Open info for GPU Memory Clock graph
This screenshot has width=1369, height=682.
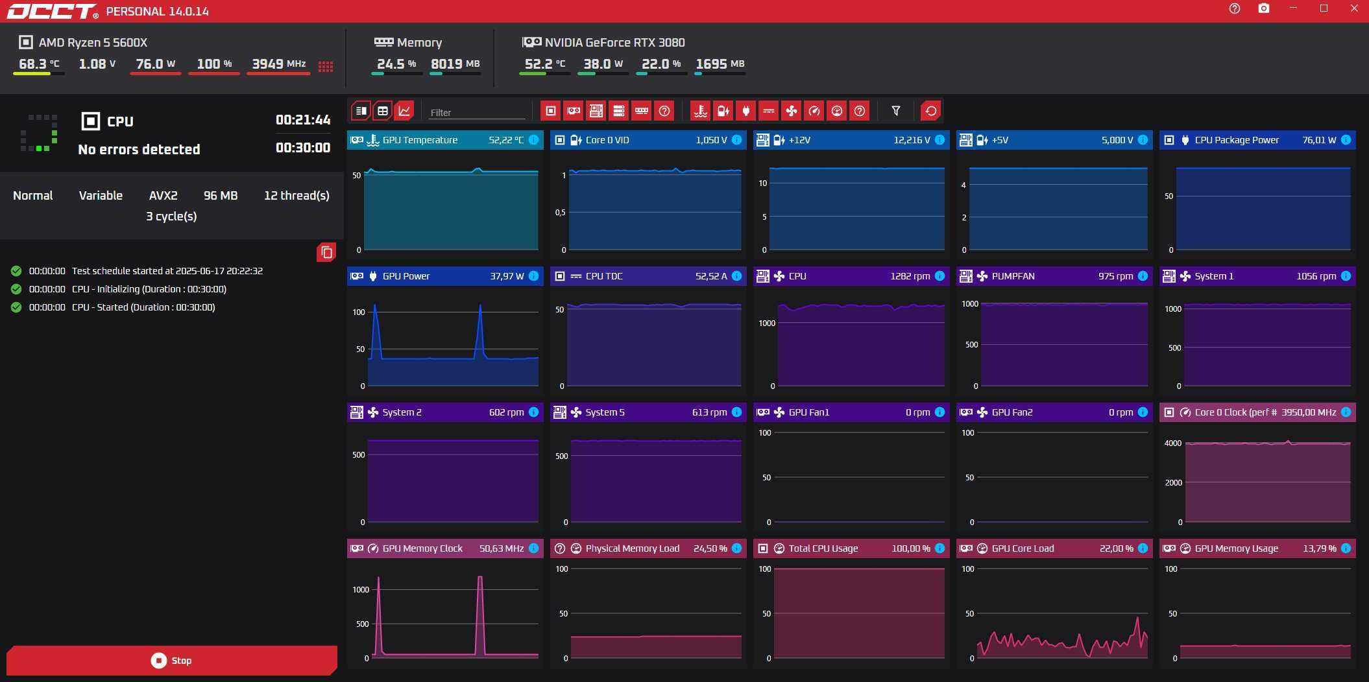click(533, 548)
